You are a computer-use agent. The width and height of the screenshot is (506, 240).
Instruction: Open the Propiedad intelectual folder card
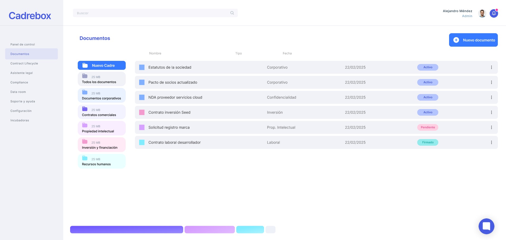[x=102, y=128]
